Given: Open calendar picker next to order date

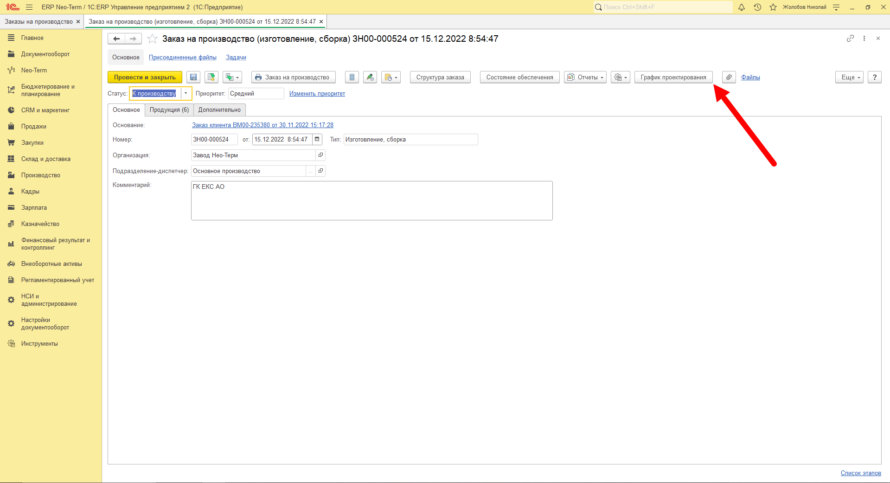Looking at the screenshot, I should (x=317, y=139).
